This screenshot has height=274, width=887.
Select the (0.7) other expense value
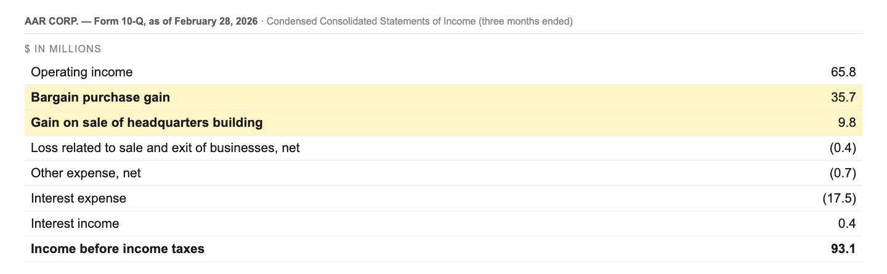click(x=843, y=173)
